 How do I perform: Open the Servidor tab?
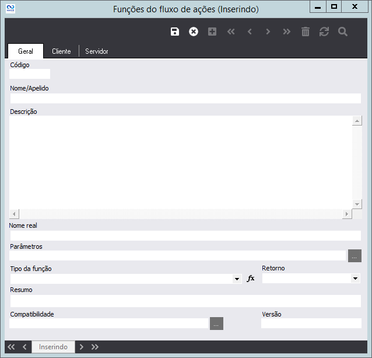point(97,51)
